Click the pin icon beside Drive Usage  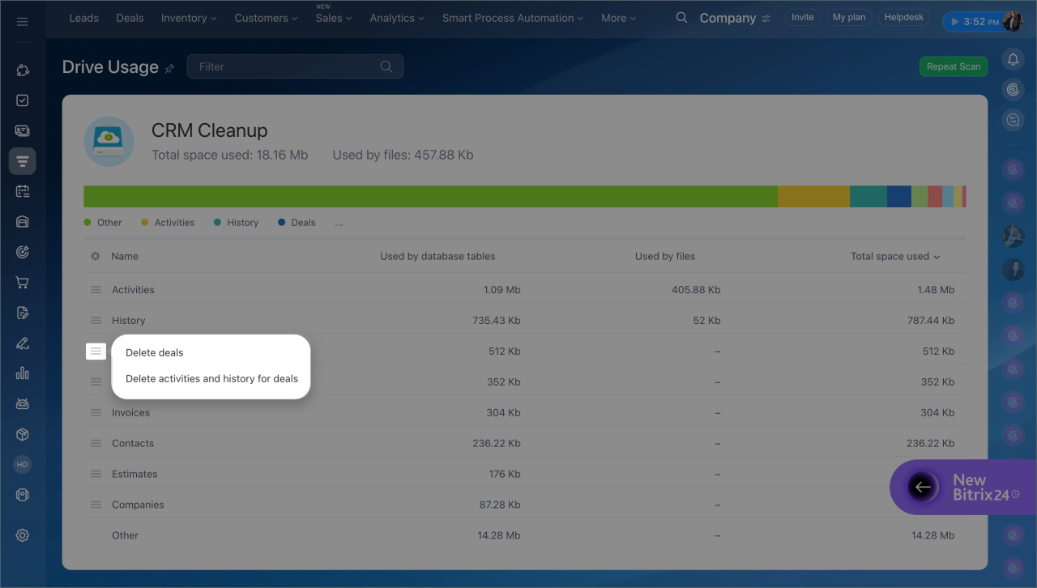pyautogui.click(x=169, y=69)
